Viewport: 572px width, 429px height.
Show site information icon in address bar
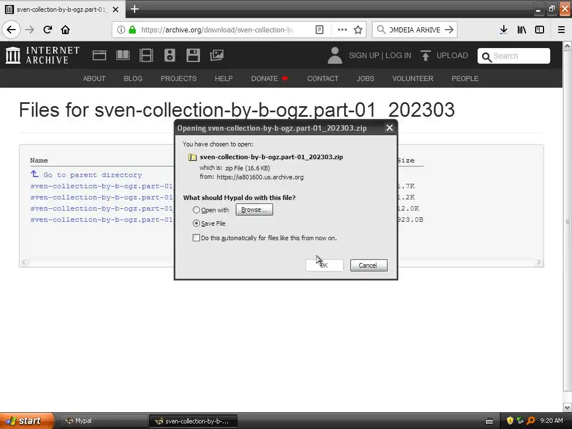[121, 30]
